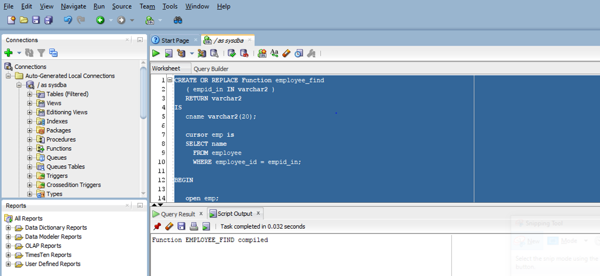Click the Rollback icon with red arrow
Image resolution: width=600 pixels, height=276 pixels.
[244, 53]
